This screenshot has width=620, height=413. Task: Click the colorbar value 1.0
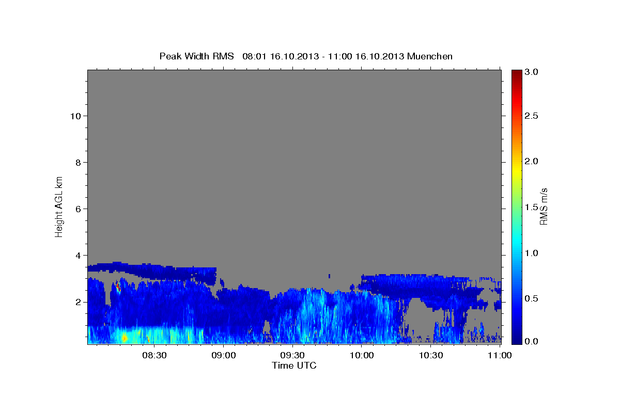(532, 253)
